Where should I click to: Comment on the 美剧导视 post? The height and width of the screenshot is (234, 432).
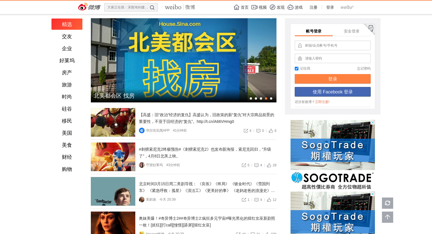point(256,200)
